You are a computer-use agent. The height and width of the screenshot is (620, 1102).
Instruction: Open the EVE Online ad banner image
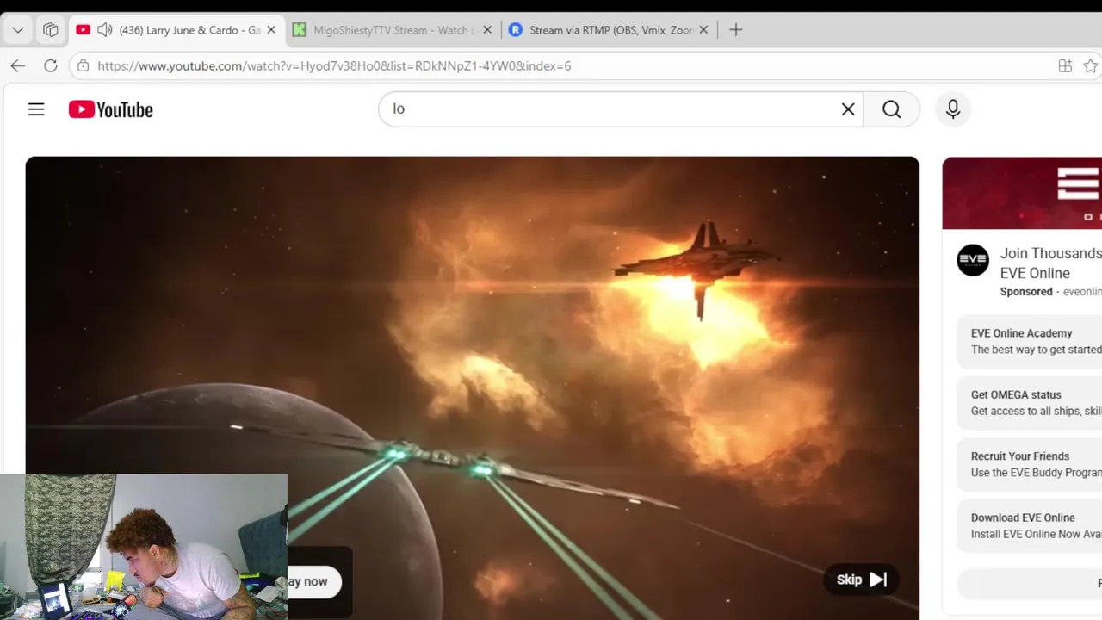[x=1022, y=193]
